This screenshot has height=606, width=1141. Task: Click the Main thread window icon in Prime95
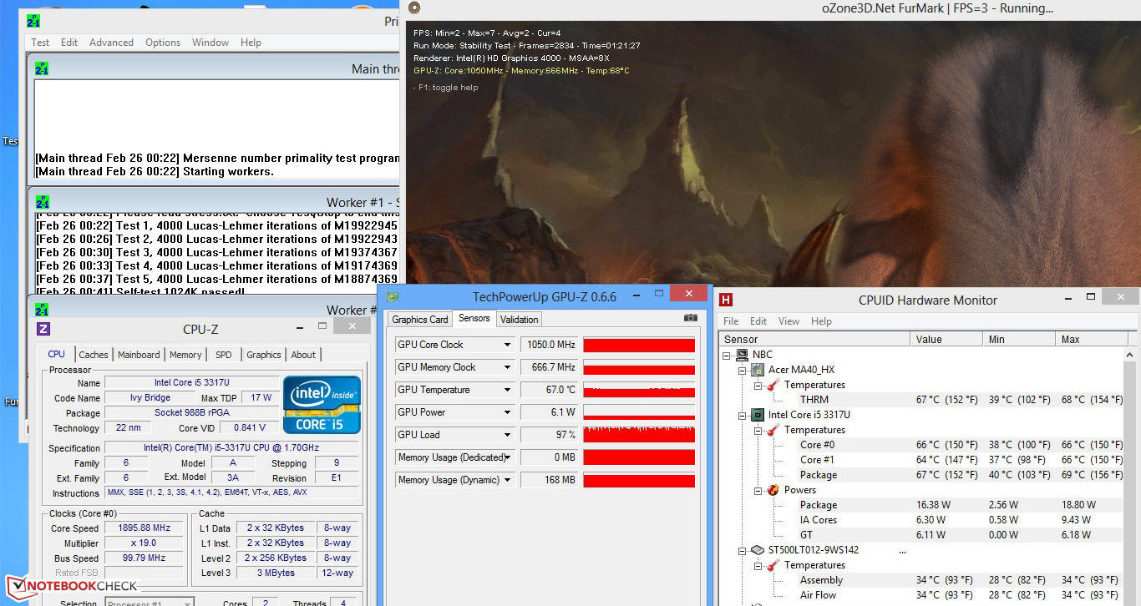pos(42,68)
